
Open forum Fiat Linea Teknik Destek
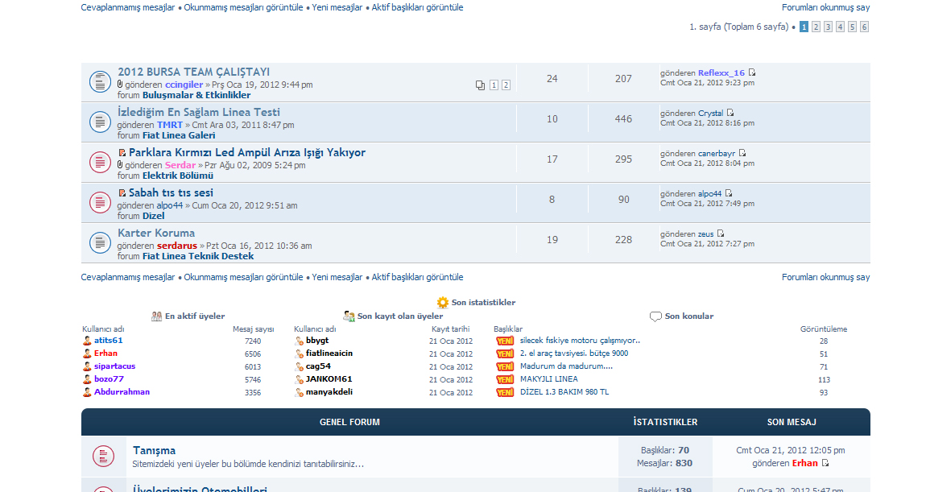(x=198, y=256)
